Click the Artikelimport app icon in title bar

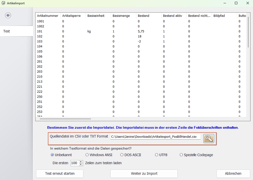(x=3, y=3)
